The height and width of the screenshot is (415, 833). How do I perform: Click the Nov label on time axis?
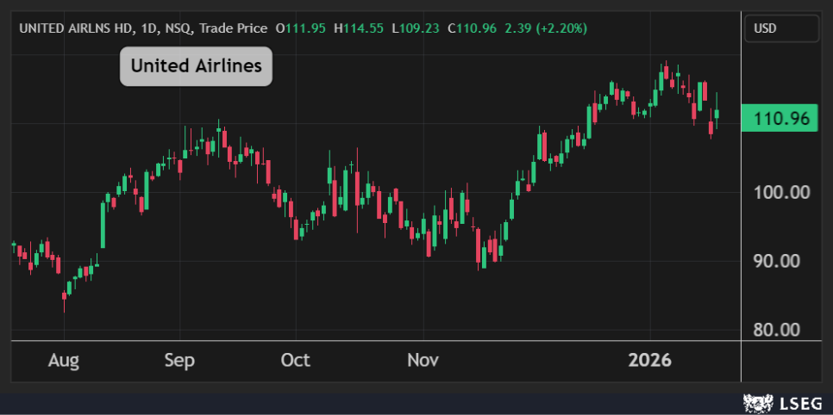pyautogui.click(x=423, y=360)
